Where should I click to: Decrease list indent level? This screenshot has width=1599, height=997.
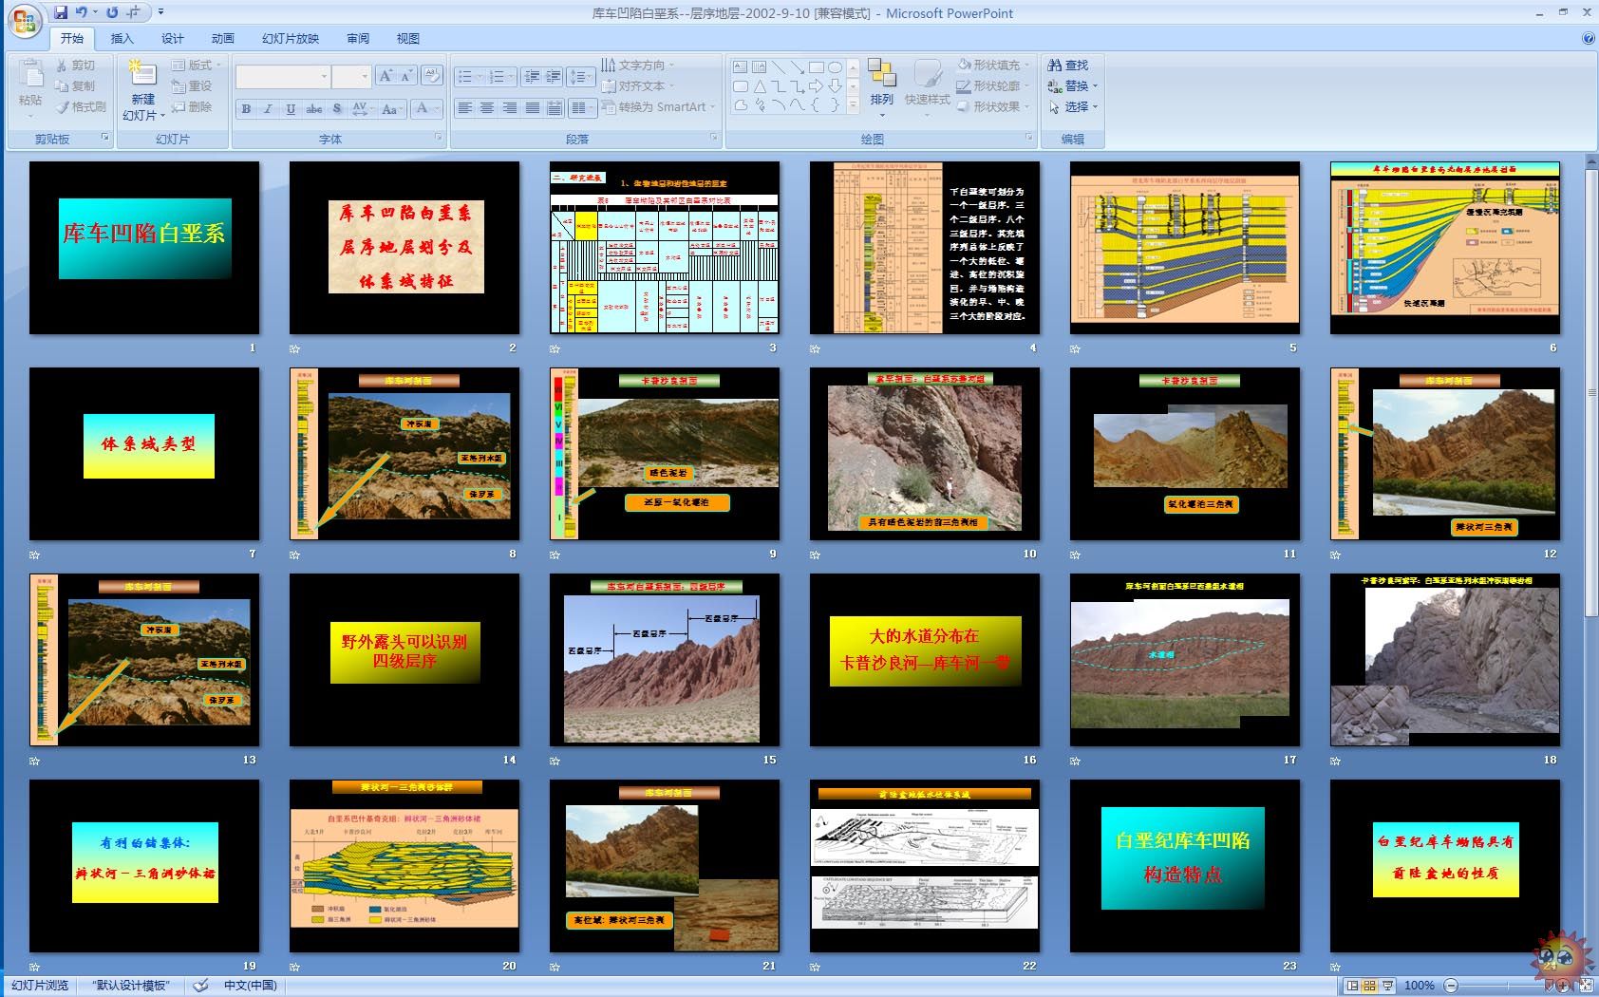[532, 77]
